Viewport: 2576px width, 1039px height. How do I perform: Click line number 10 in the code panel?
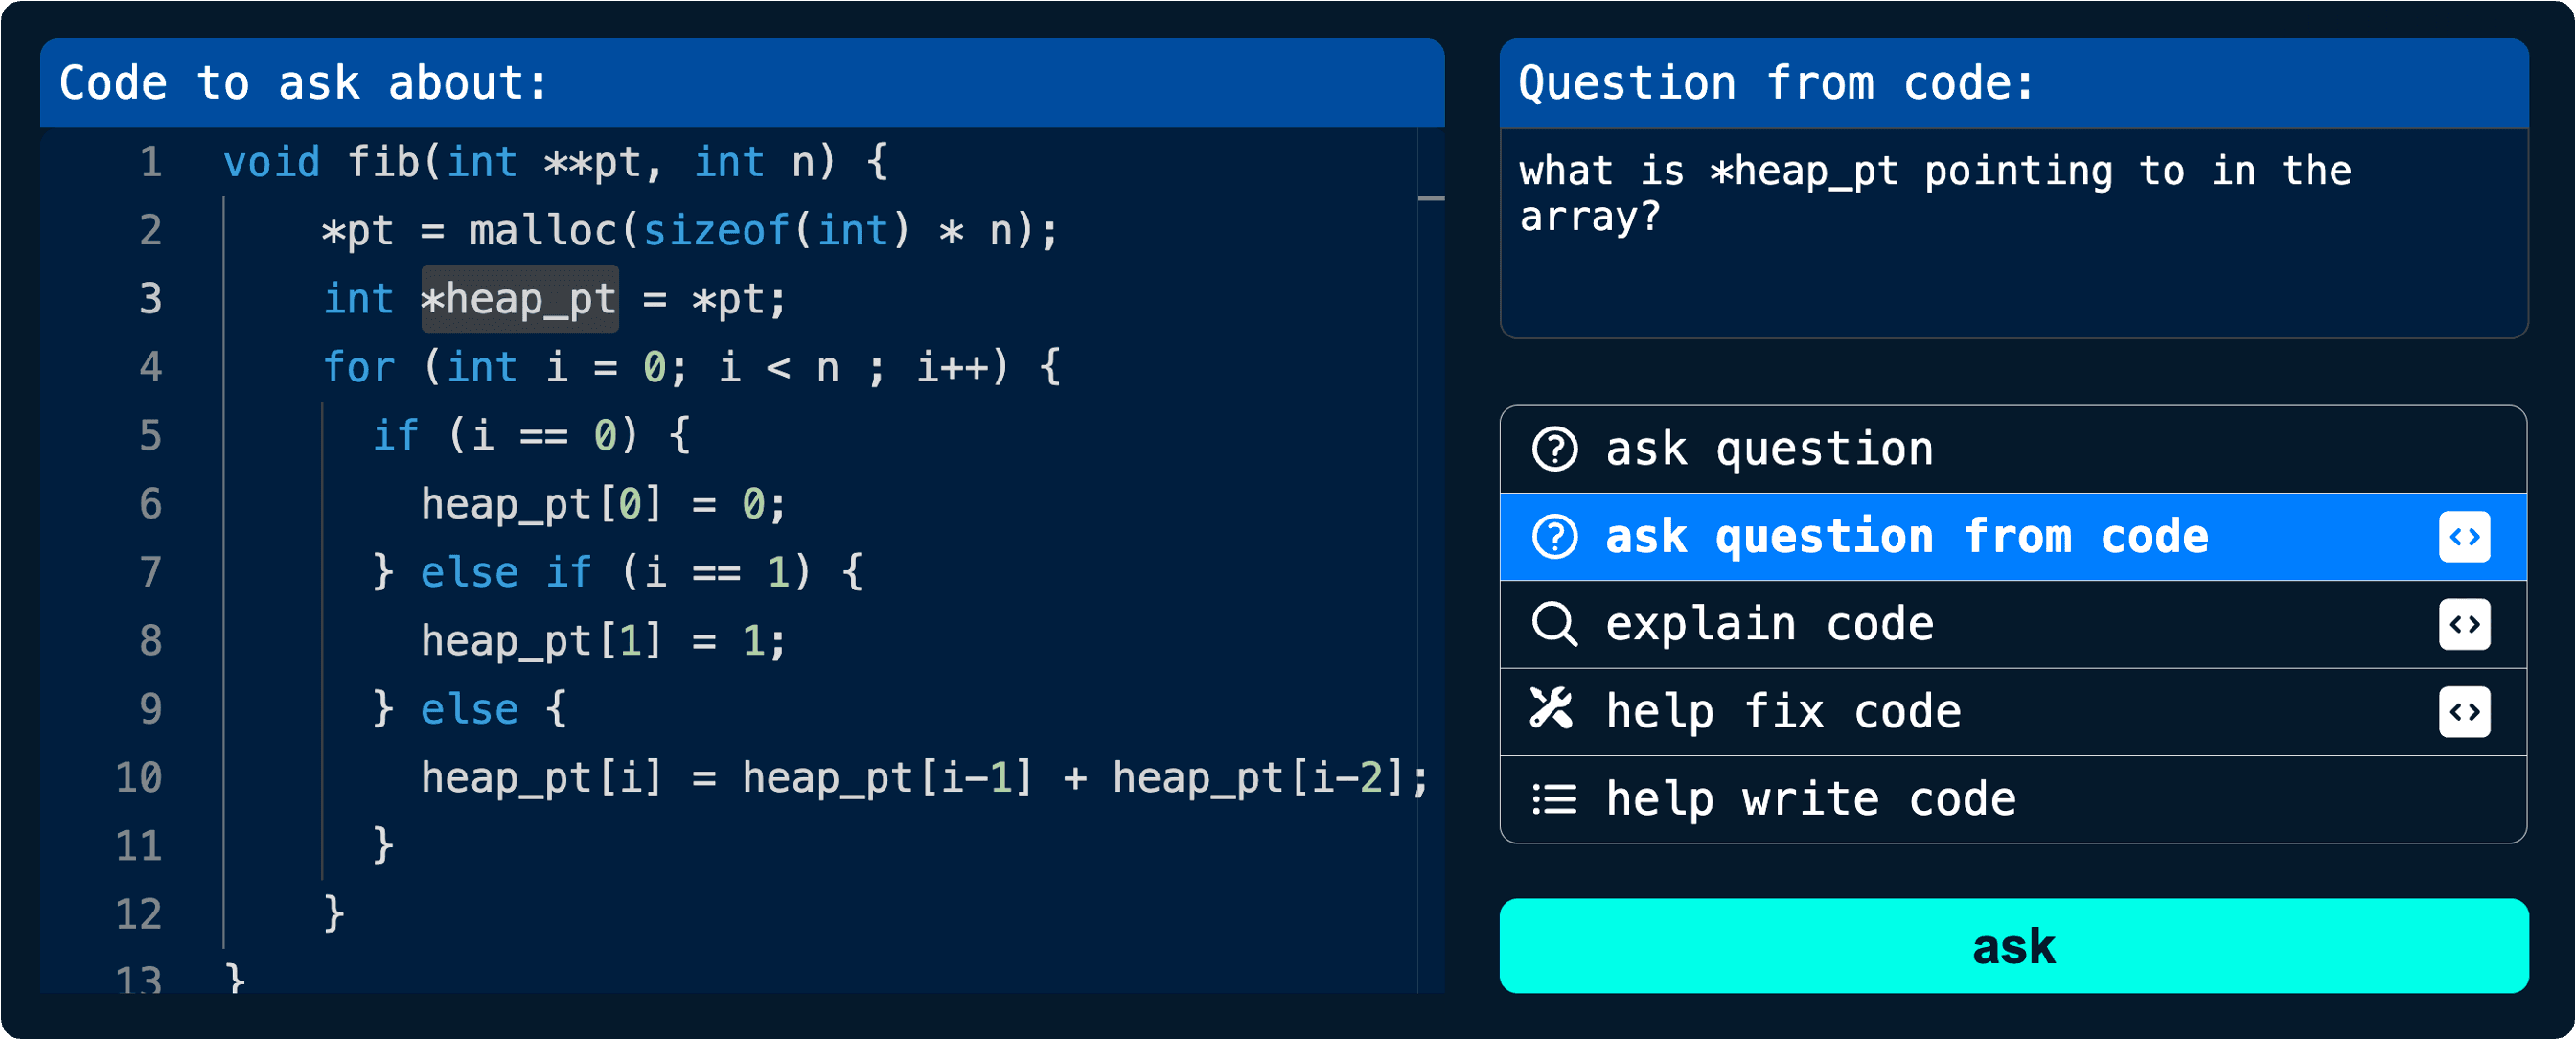pyautogui.click(x=139, y=778)
